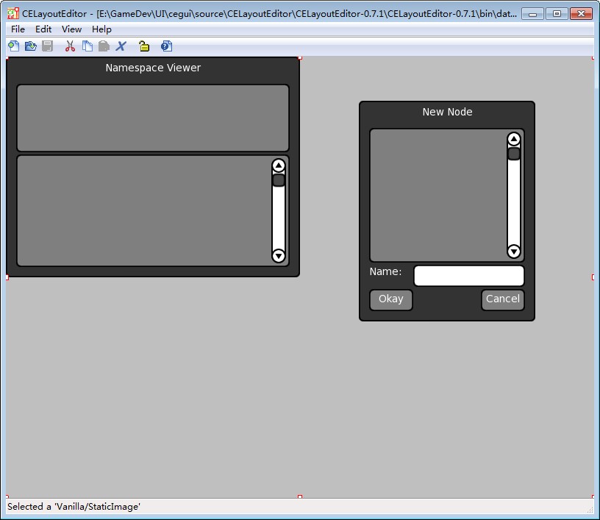This screenshot has height=520, width=600.
Task: Click scroll-up arrow in Namespace Viewer list
Action: [x=279, y=165]
